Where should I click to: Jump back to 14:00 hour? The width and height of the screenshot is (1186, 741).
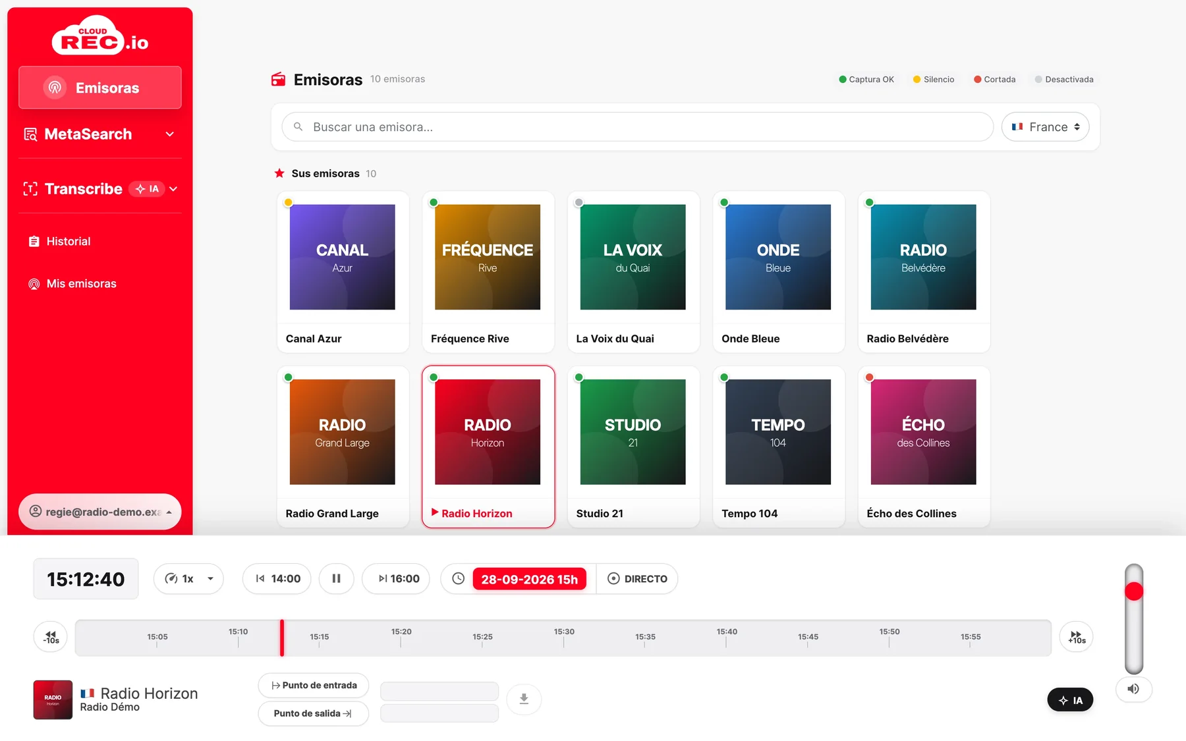point(277,579)
